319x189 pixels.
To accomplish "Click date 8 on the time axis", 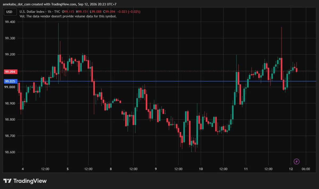I will click(111, 169).
